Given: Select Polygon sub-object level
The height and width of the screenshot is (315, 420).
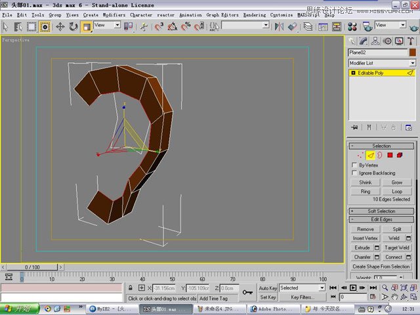Looking at the screenshot, I should [x=390, y=155].
